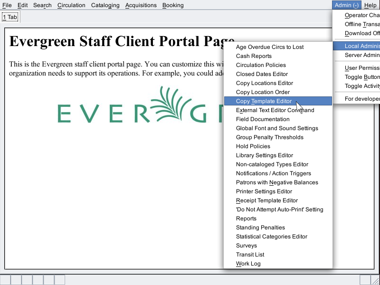
Task: Open the Copy Template Editor
Action: point(278,101)
